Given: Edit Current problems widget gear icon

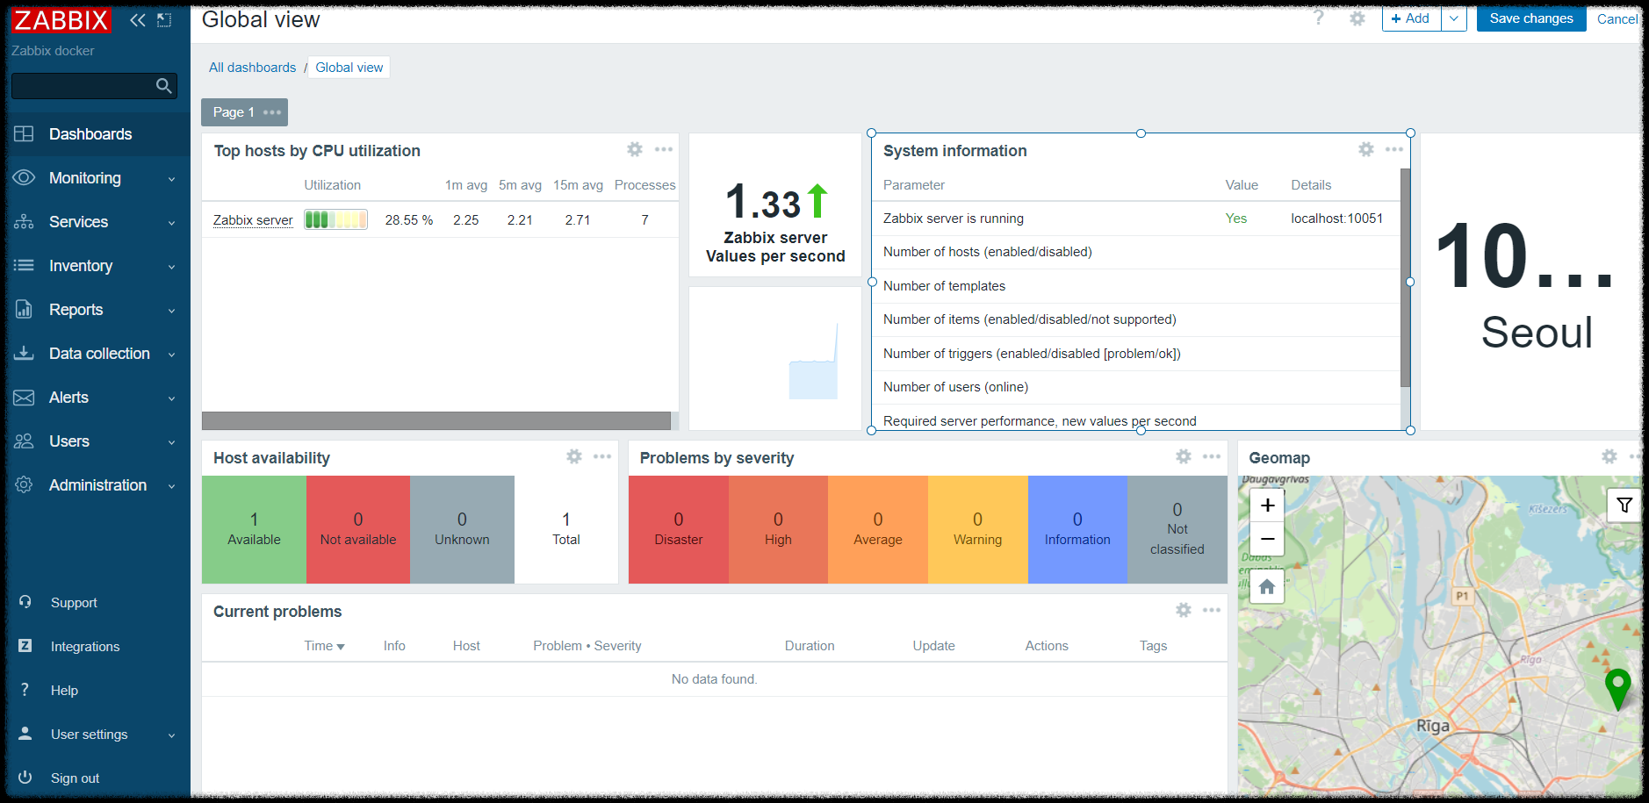Looking at the screenshot, I should click(1184, 611).
